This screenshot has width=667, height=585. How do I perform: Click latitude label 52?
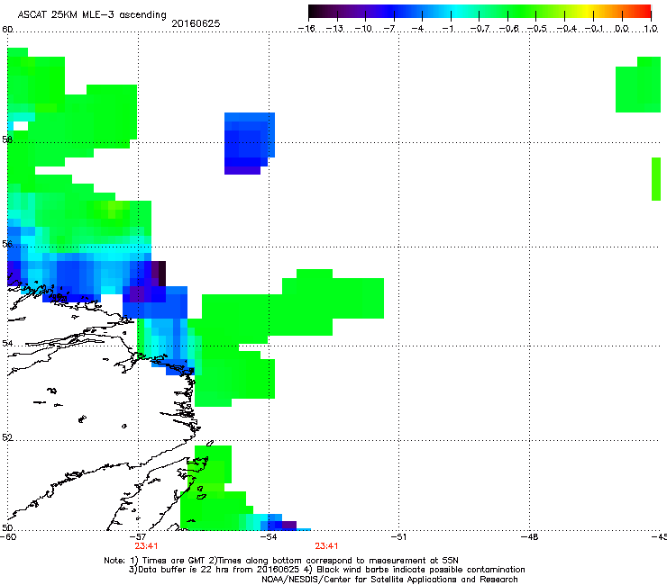pos(7,437)
